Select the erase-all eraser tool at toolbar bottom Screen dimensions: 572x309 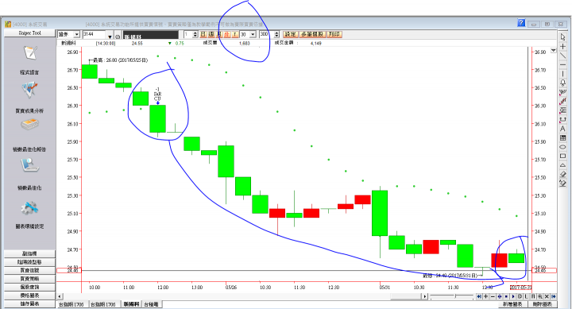(563, 183)
